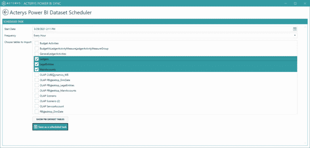Click the save icon on scheduled task button
The height and width of the screenshot is (148, 310).
tap(36, 127)
